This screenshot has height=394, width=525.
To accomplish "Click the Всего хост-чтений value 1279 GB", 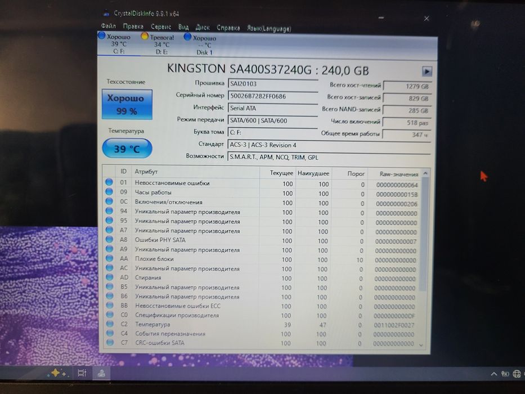I will 407,87.
